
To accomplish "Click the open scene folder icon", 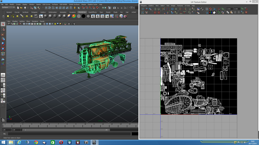I will (x=21, y=7).
